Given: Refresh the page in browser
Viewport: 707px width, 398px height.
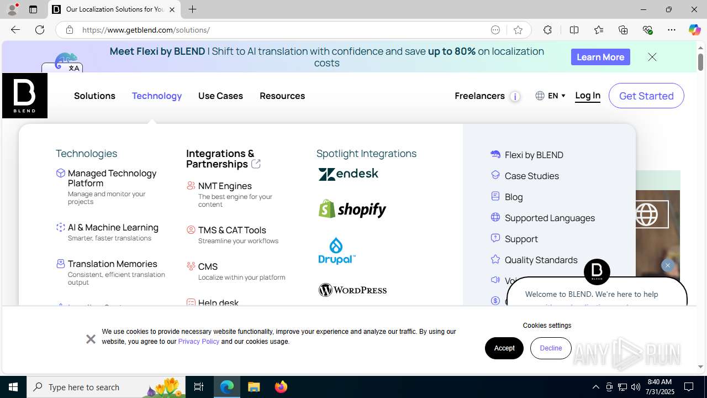Looking at the screenshot, I should 40,30.
